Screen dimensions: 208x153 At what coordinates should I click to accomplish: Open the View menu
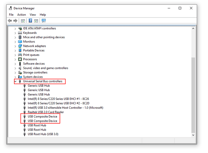pyautogui.click(x=33, y=14)
